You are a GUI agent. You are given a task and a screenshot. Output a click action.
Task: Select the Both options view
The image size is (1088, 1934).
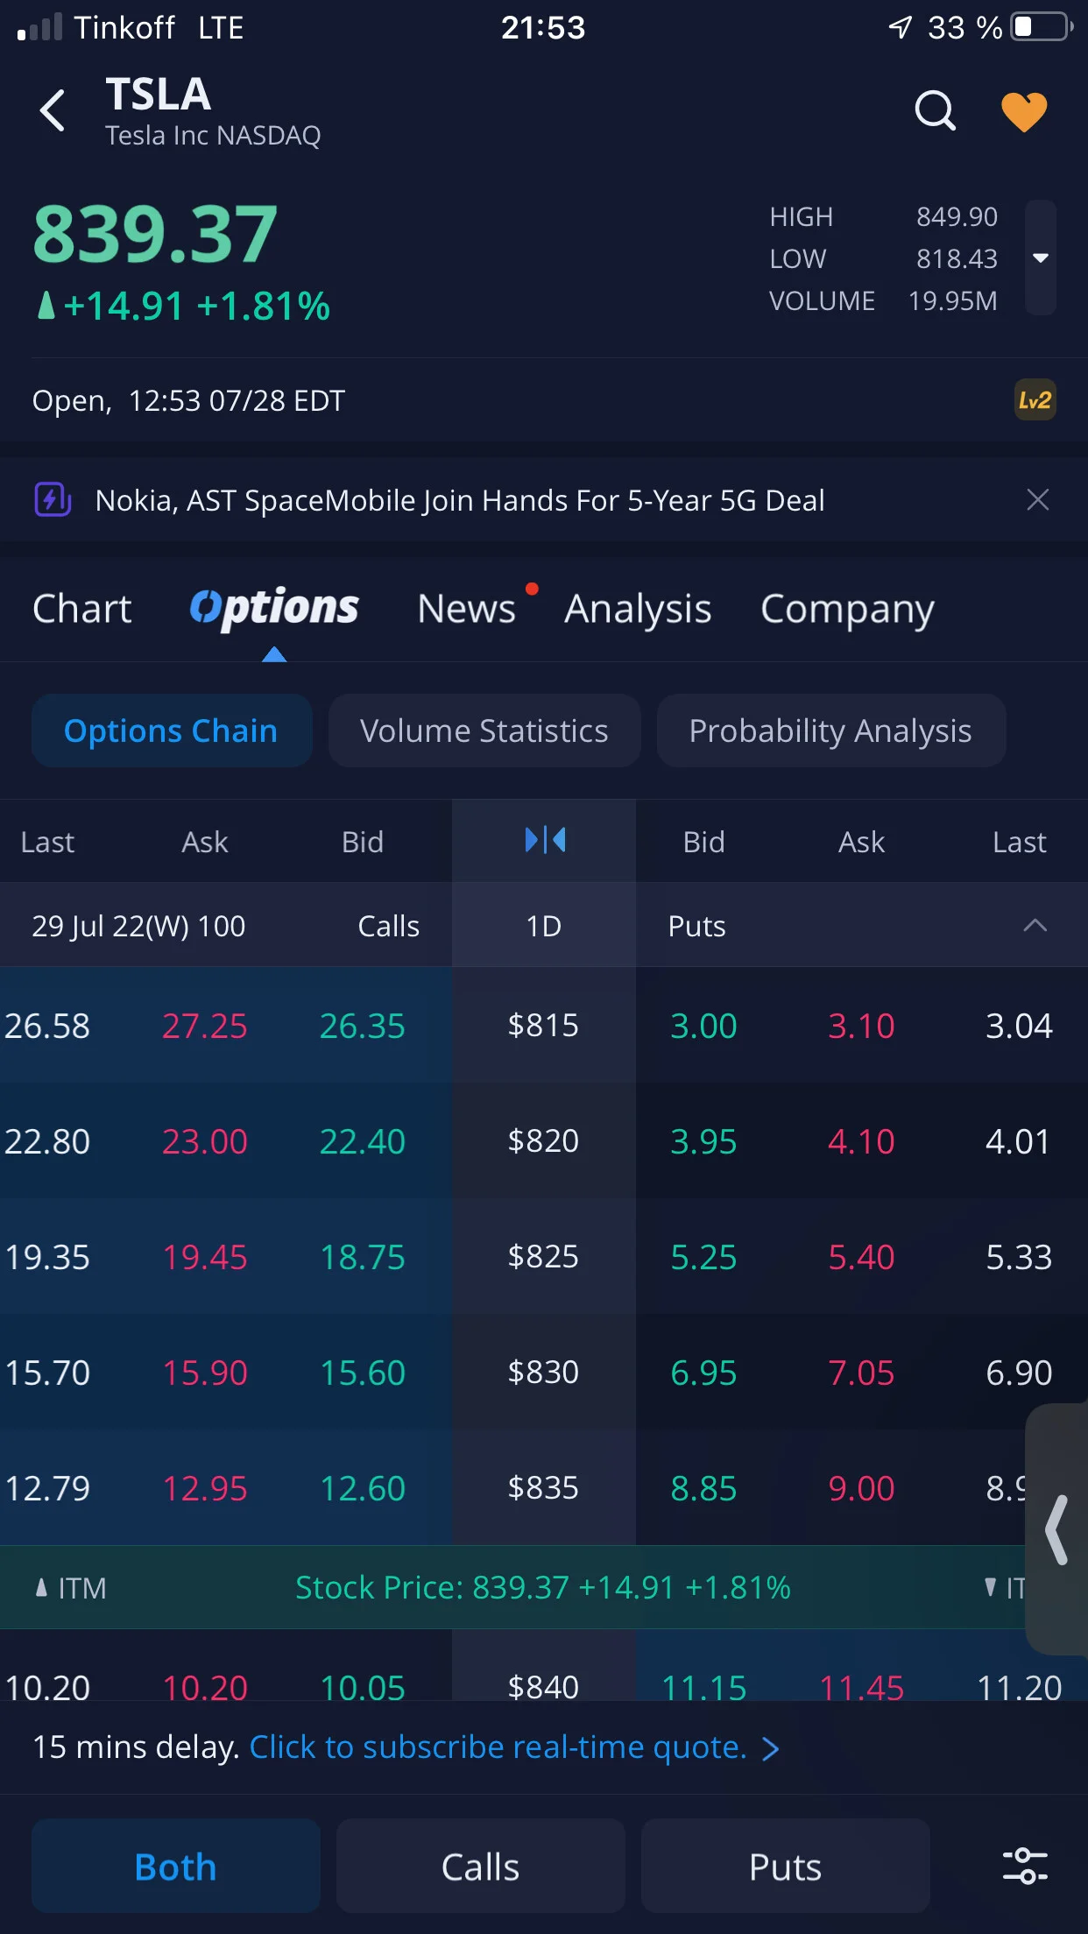[x=175, y=1866]
